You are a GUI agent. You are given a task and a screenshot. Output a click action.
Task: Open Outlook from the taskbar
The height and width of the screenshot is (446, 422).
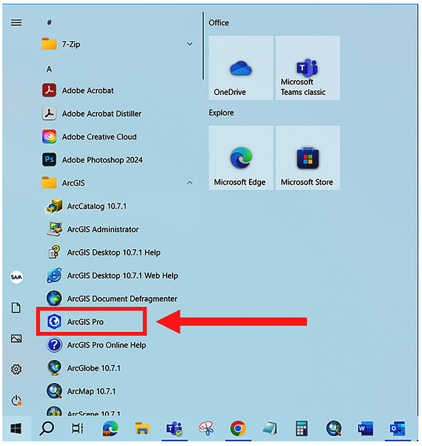pos(397,428)
